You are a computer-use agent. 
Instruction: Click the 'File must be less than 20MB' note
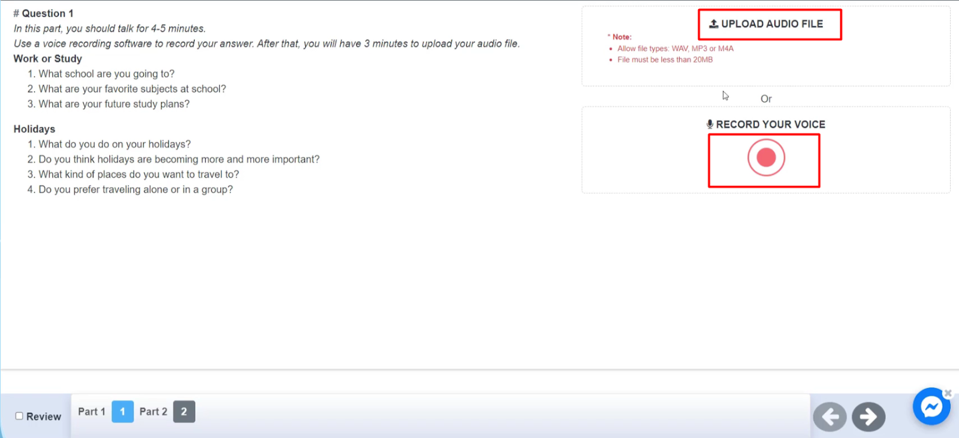click(665, 60)
